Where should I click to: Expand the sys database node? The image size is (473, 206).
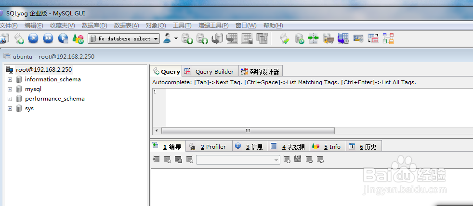click(x=10, y=109)
